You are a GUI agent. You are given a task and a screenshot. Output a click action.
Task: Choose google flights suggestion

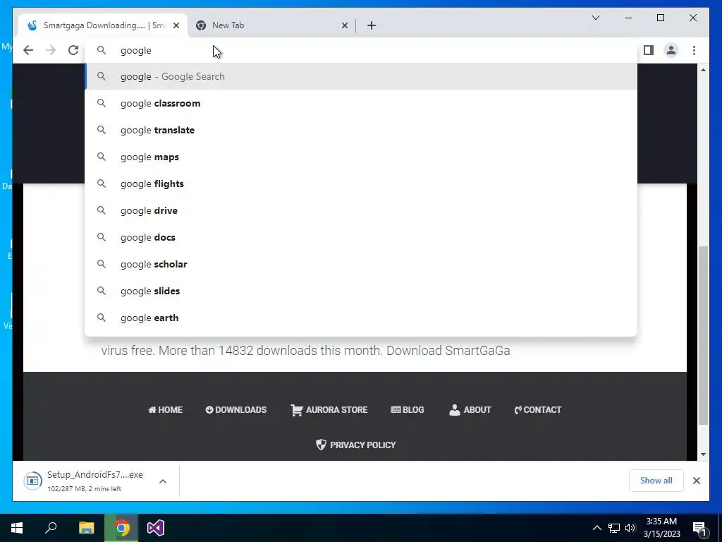361,183
